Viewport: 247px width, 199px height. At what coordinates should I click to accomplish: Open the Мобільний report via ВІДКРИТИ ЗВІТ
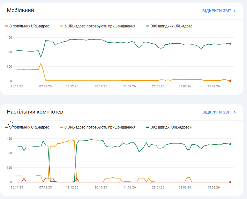click(217, 11)
